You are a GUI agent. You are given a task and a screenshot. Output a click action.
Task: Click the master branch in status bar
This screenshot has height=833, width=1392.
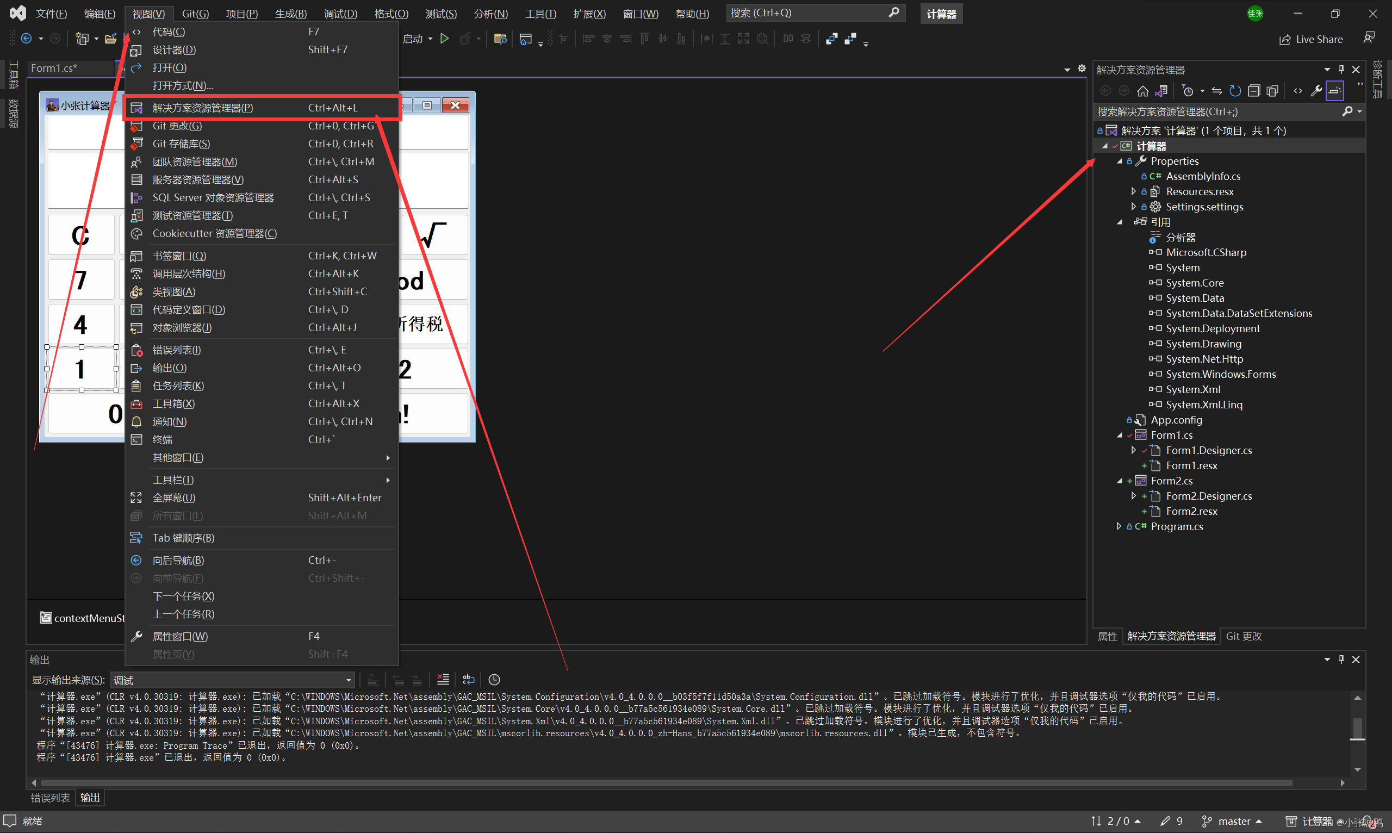click(x=1232, y=821)
